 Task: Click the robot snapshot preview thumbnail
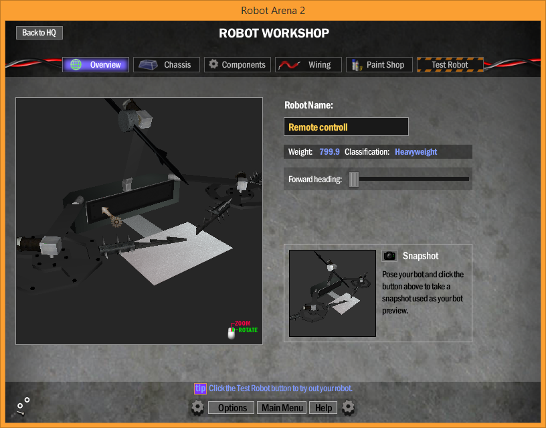click(333, 293)
